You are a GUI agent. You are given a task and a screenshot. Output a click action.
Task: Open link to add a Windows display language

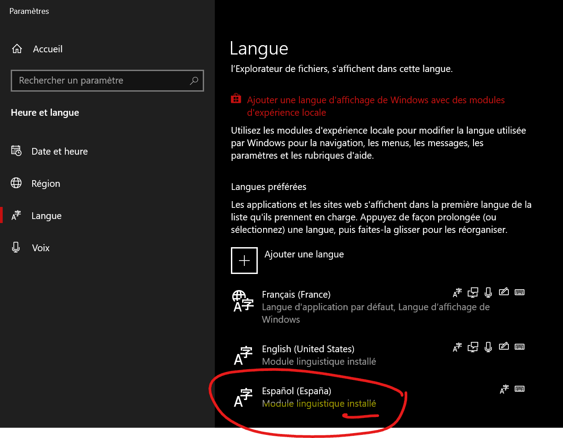click(x=376, y=106)
